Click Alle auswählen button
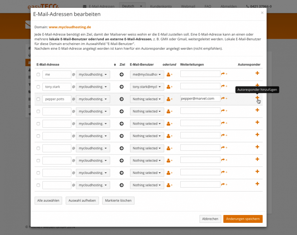 pos(48,201)
